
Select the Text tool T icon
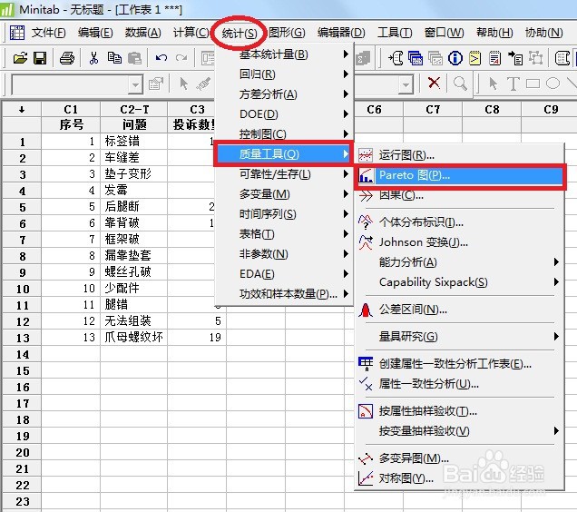coord(513,84)
